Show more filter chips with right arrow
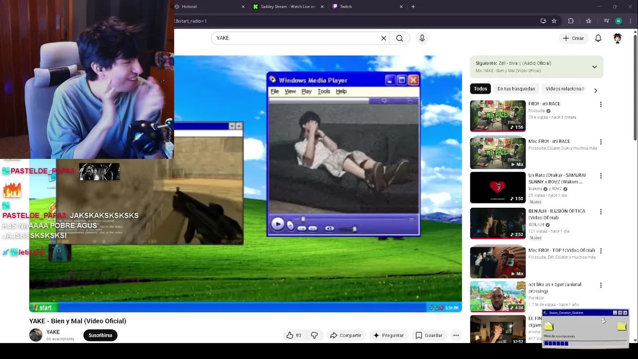The width and height of the screenshot is (638, 359). [x=595, y=90]
